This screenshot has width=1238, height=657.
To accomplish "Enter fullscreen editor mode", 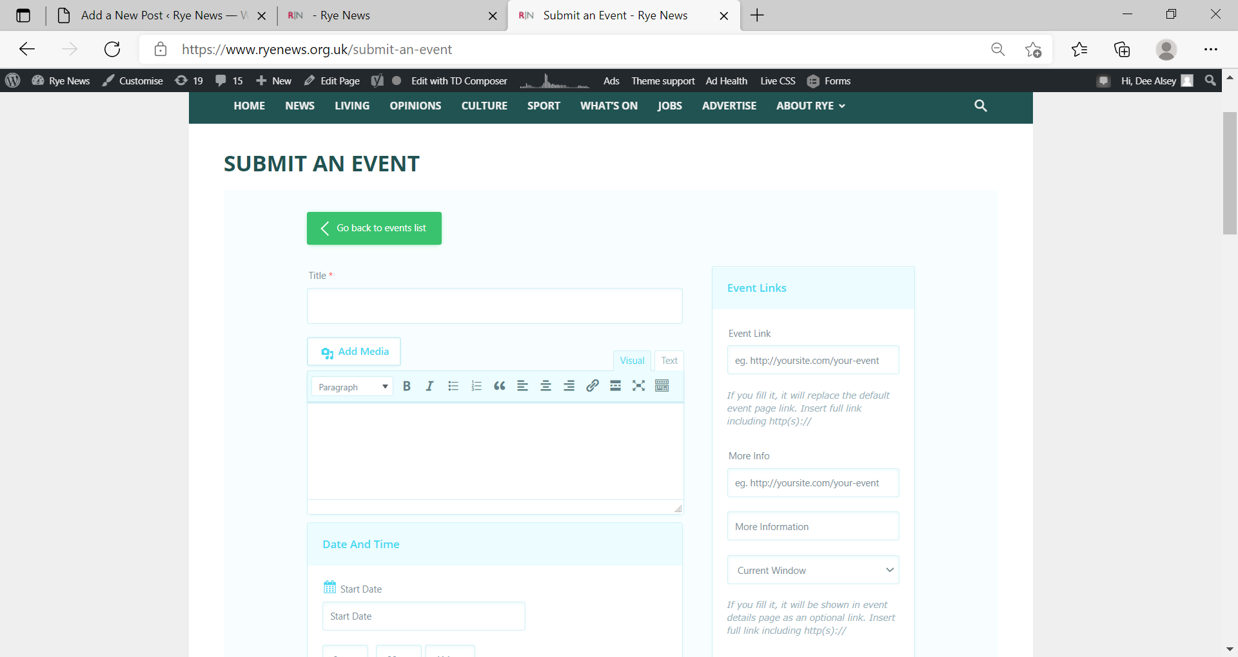I will pos(638,386).
